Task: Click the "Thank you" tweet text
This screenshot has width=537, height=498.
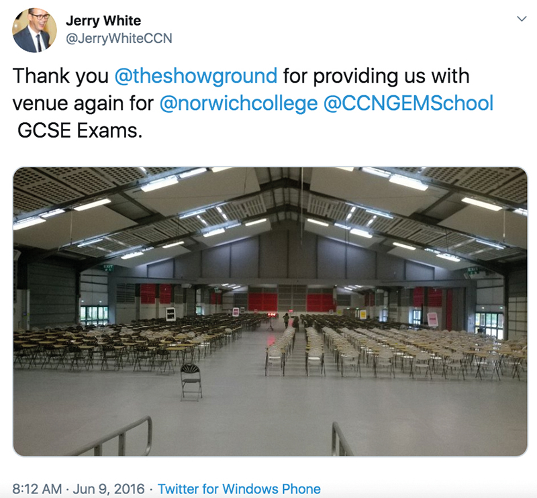Action: point(60,76)
